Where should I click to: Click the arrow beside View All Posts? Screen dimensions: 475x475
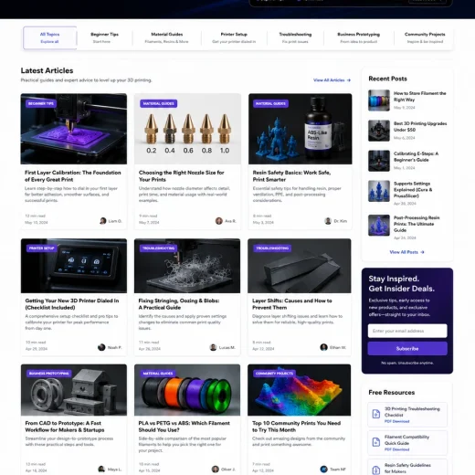[422, 252]
